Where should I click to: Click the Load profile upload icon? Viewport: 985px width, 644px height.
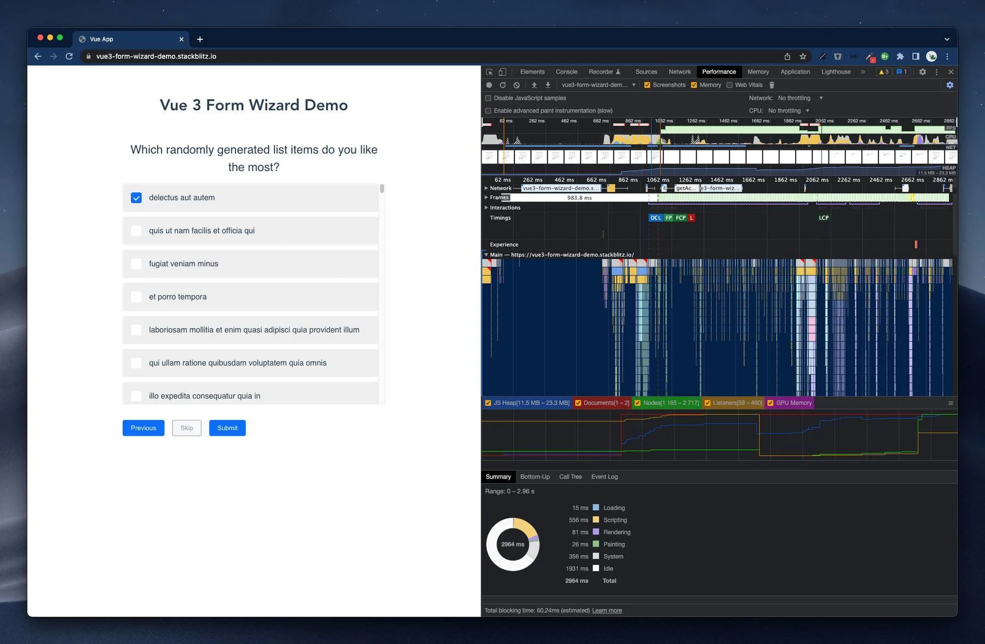point(534,85)
